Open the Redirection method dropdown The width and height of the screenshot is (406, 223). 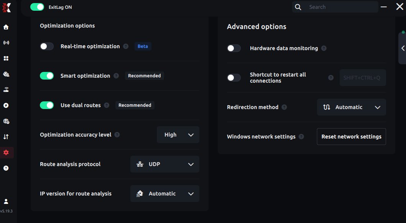point(351,107)
